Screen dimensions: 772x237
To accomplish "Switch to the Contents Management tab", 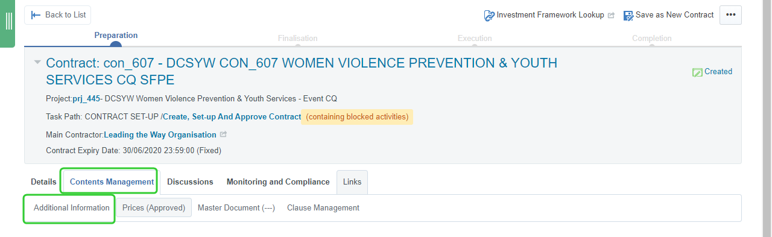I will pyautogui.click(x=112, y=182).
